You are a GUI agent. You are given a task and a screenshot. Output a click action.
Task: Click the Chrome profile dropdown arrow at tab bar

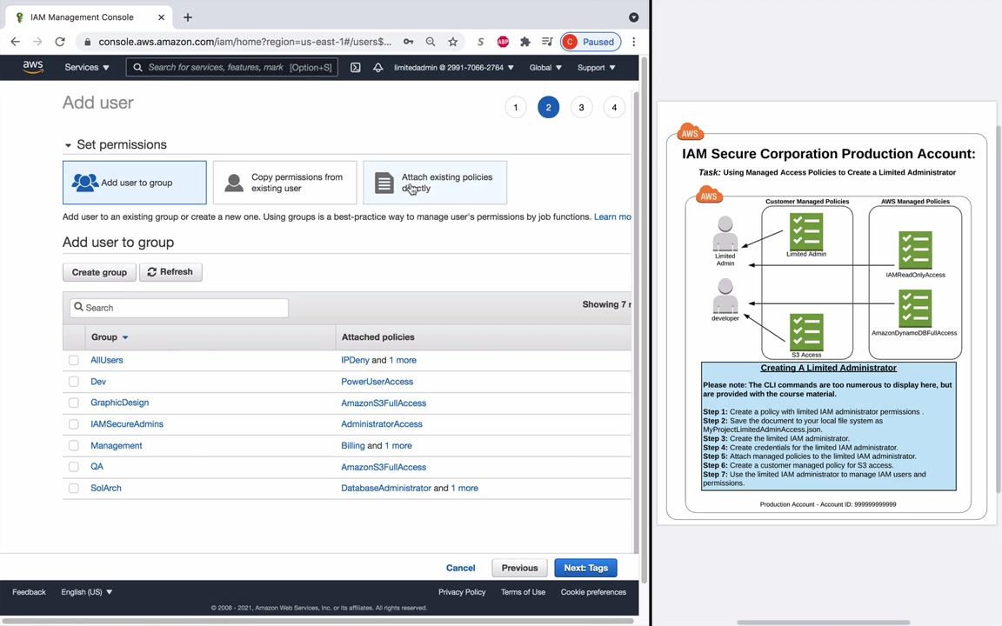coord(633,17)
